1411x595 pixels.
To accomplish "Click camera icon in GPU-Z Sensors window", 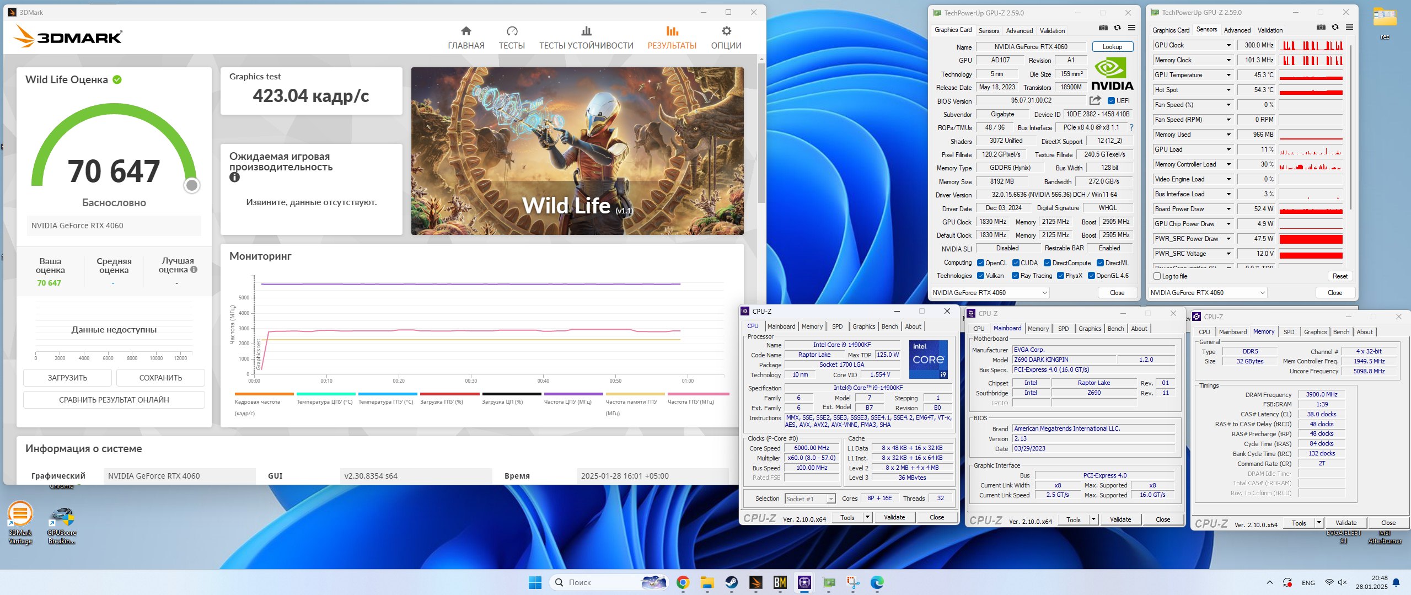I will click(1321, 27).
